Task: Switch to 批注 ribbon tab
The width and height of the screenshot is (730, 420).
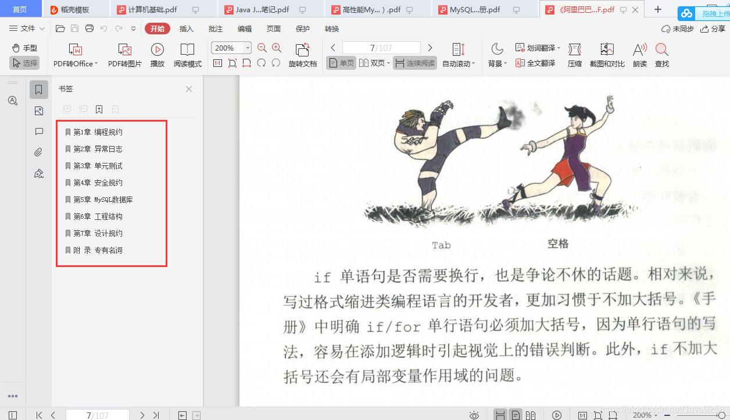Action: click(x=216, y=29)
